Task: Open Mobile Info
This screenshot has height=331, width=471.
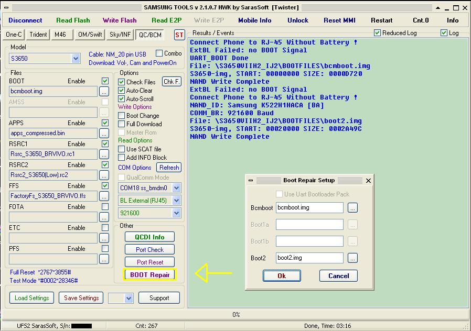Action: coord(255,20)
